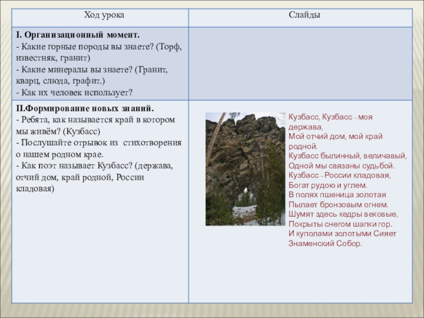Click the line 'кварц, слюда, графит.)'
The height and width of the screenshot is (318, 424).
pos(60,81)
